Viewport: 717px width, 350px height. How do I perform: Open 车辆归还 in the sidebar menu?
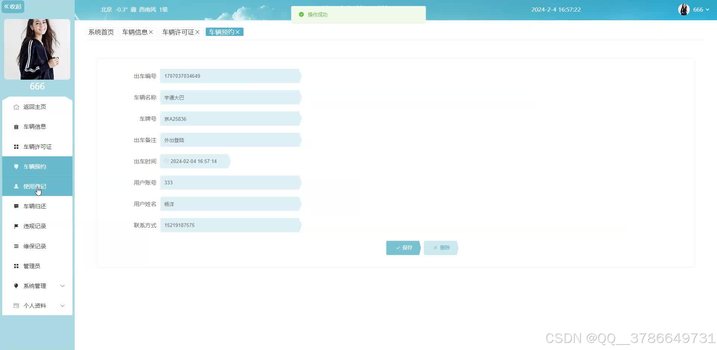[x=37, y=206]
